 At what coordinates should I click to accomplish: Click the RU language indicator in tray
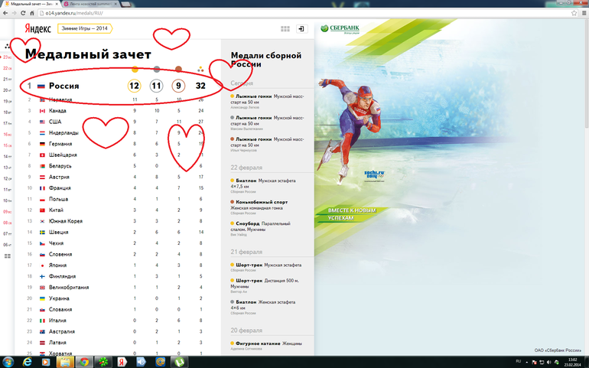coord(519,362)
